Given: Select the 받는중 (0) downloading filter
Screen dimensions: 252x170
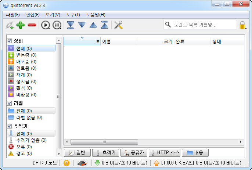Looking at the screenshot, I should pos(31,55).
